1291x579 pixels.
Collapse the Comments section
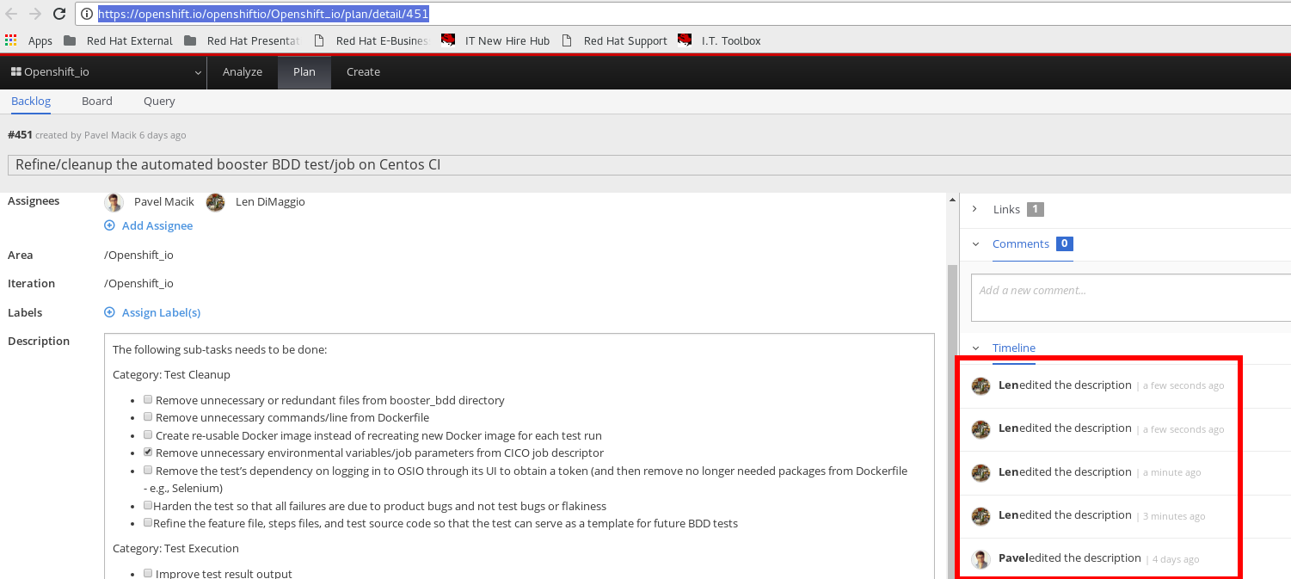pyautogui.click(x=974, y=243)
